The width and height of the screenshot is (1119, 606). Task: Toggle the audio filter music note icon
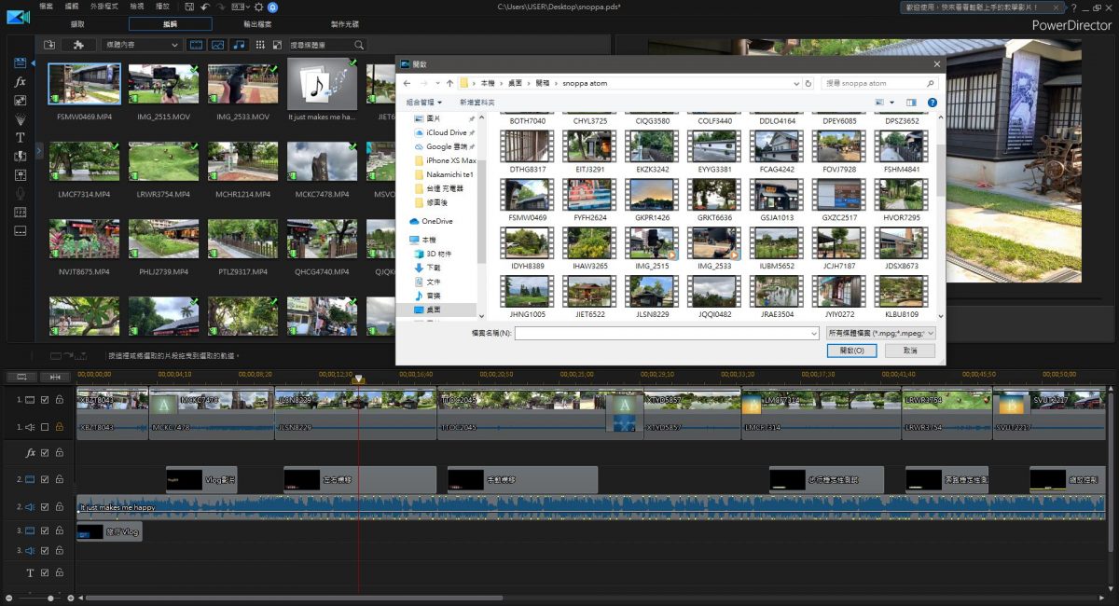pyautogui.click(x=239, y=45)
